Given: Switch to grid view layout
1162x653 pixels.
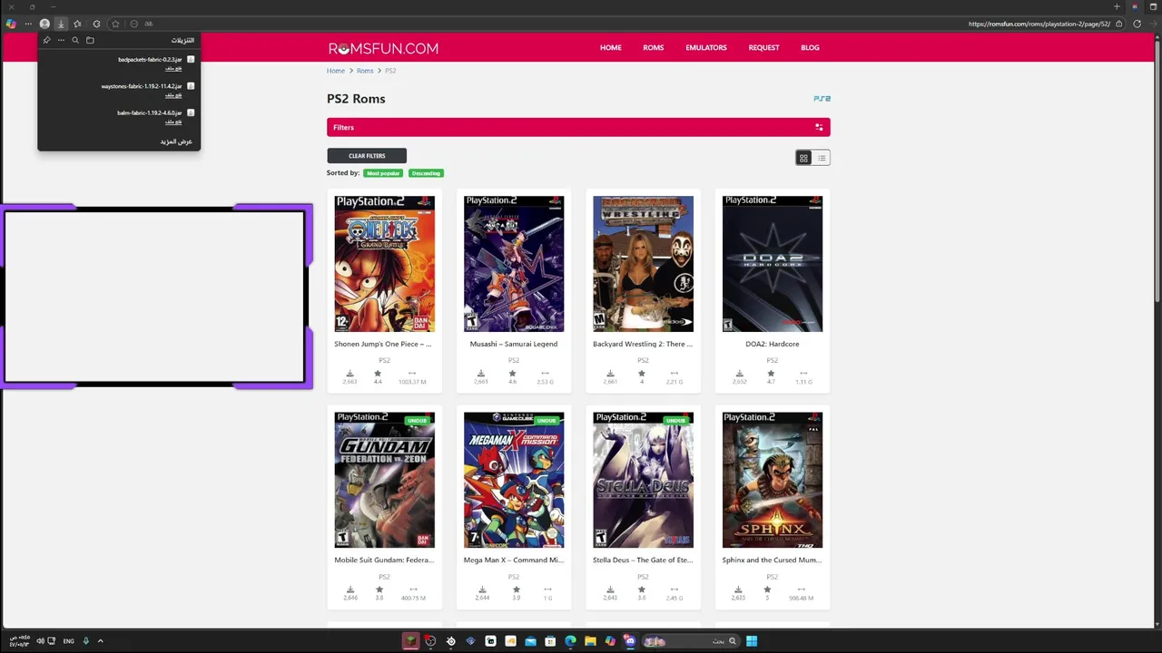Looking at the screenshot, I should 803,158.
